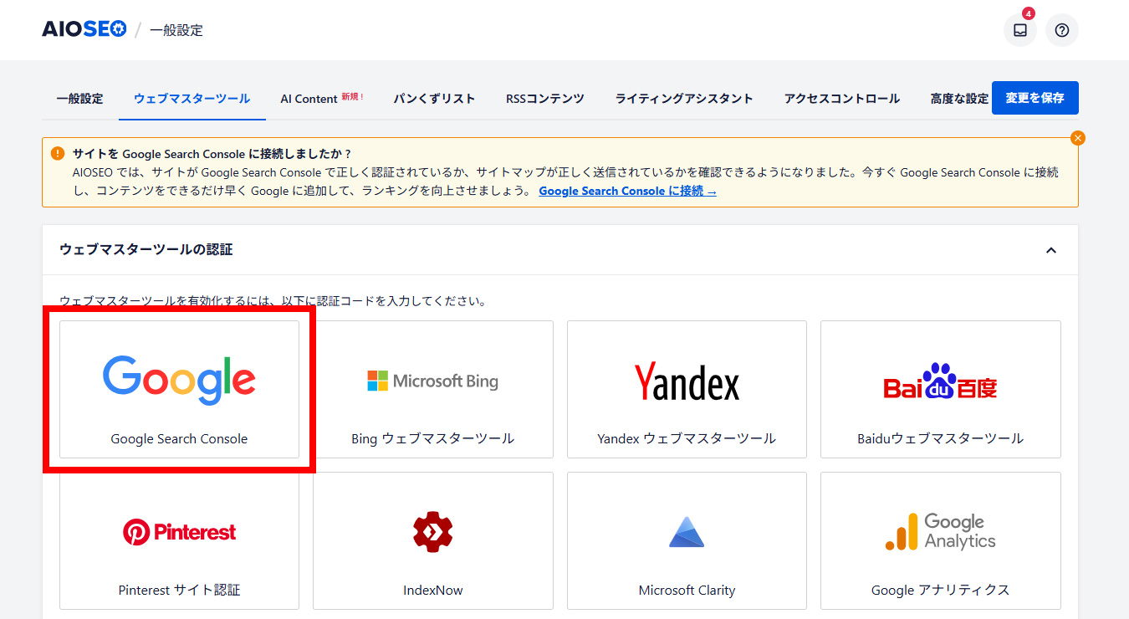
Task: Click the 変更を保存 save button
Action: pyautogui.click(x=1034, y=98)
